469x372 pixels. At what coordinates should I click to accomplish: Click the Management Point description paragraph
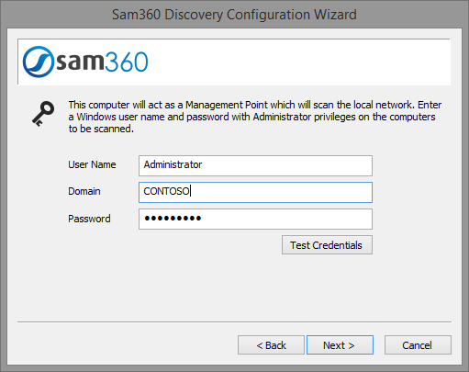[x=255, y=117]
